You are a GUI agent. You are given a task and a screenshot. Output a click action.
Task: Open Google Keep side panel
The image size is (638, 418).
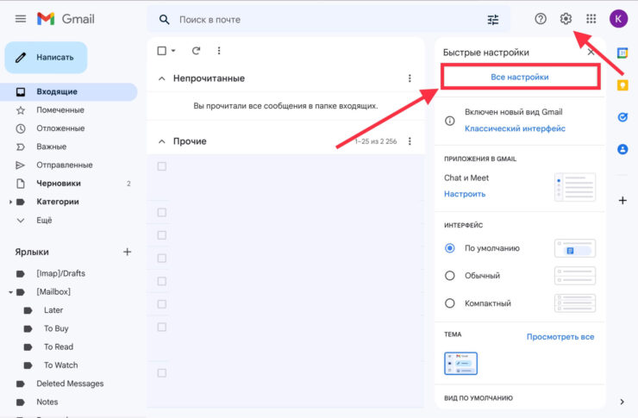click(622, 85)
